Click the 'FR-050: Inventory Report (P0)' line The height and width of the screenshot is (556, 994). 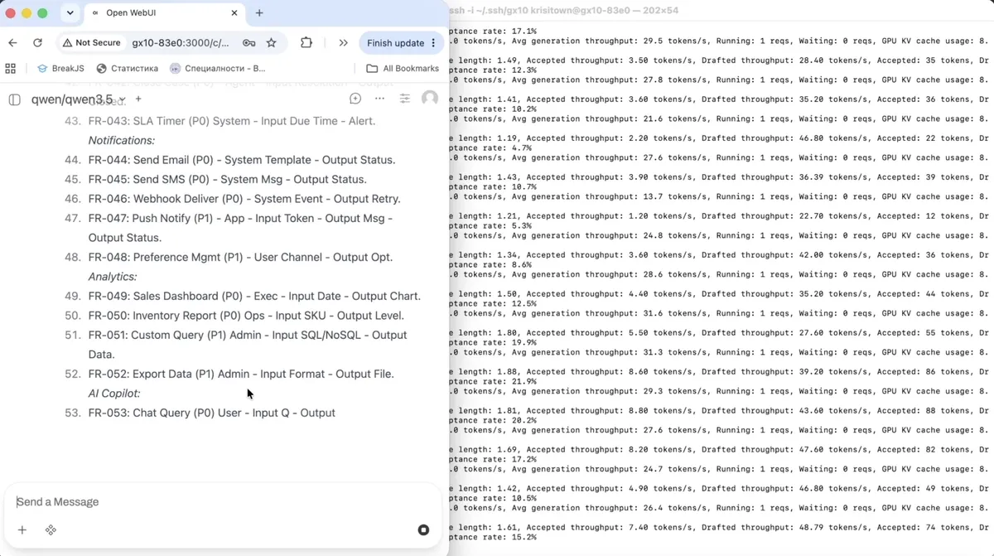coord(246,316)
